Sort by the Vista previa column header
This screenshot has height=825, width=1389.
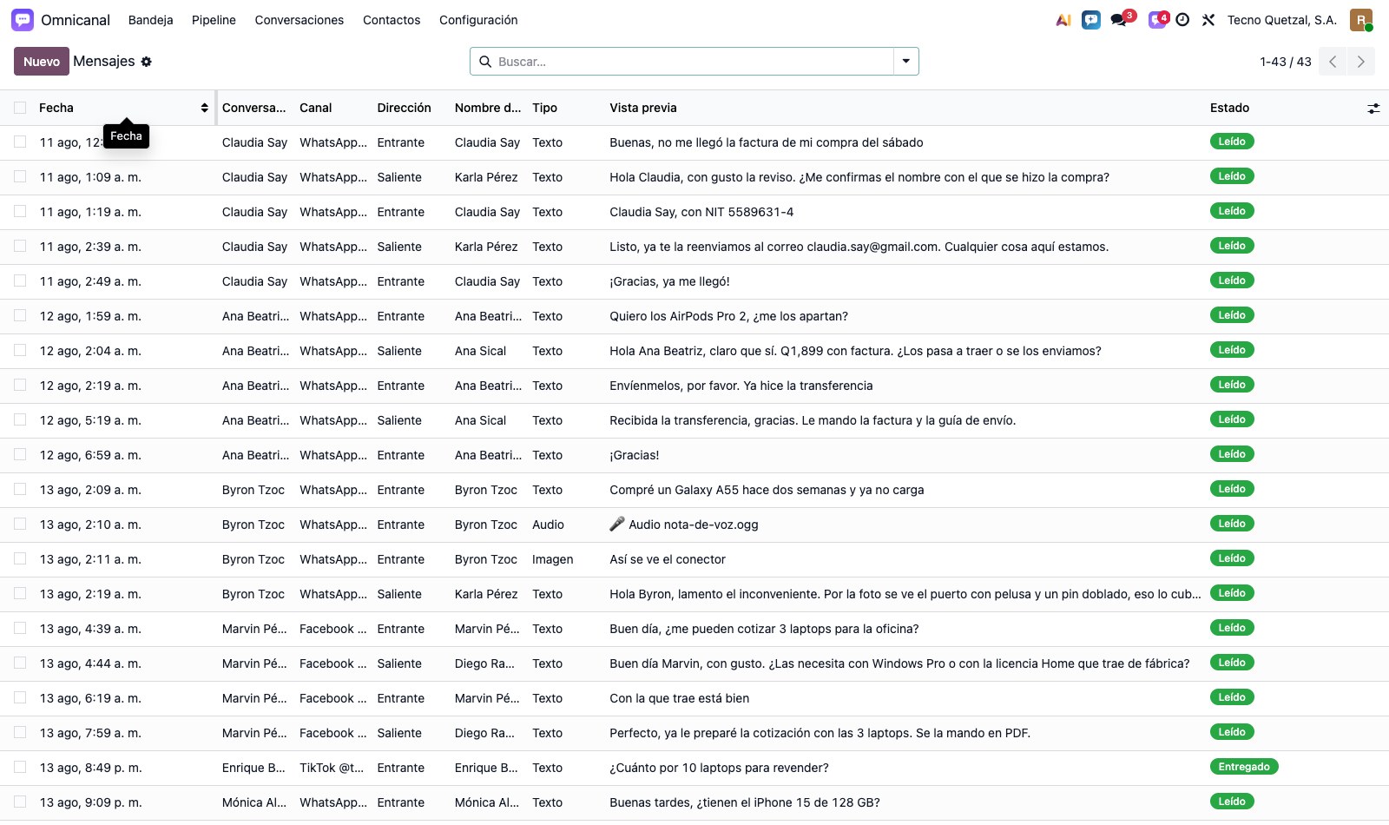(643, 108)
